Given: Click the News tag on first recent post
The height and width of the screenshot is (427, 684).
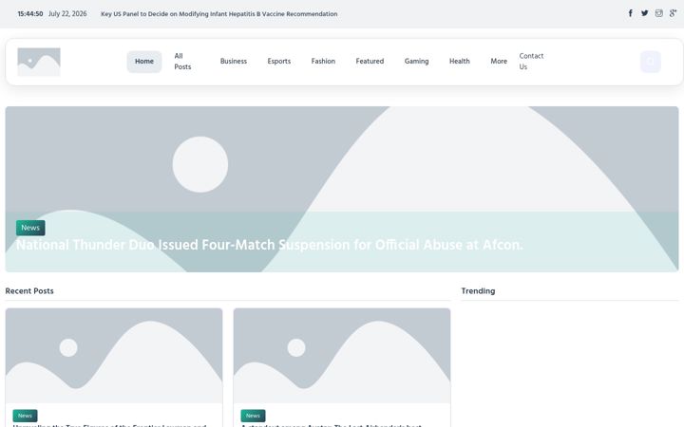Looking at the screenshot, I should pos(25,416).
